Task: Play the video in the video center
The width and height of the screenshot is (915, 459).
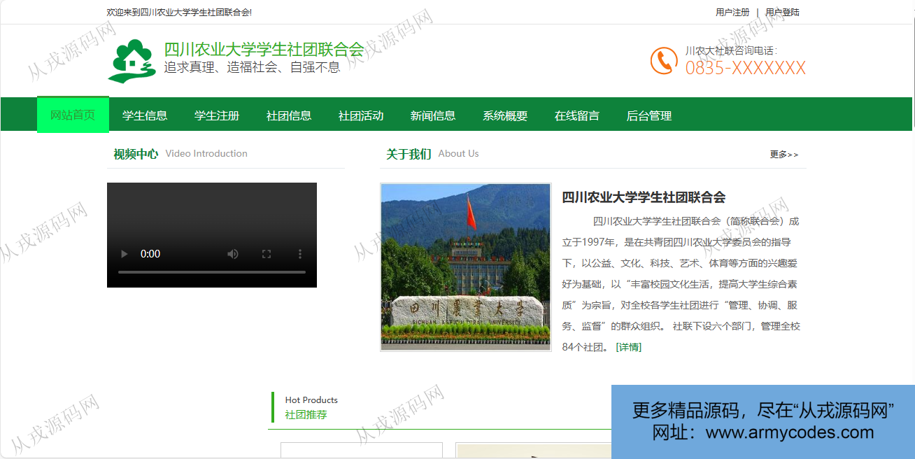Action: [125, 254]
